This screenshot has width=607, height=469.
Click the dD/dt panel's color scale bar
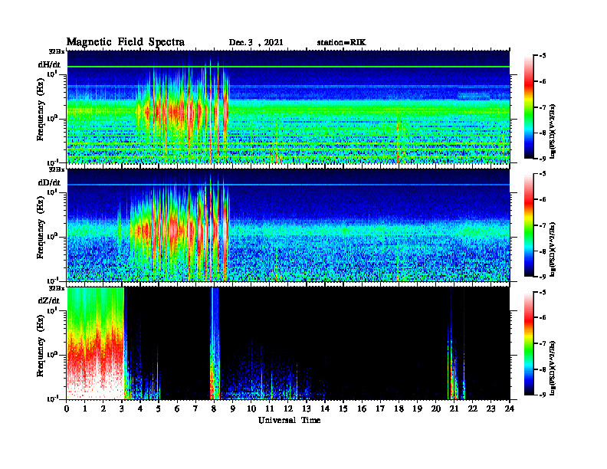click(528, 225)
